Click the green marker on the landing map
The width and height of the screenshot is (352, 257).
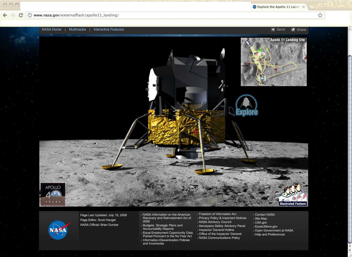coord(260,50)
